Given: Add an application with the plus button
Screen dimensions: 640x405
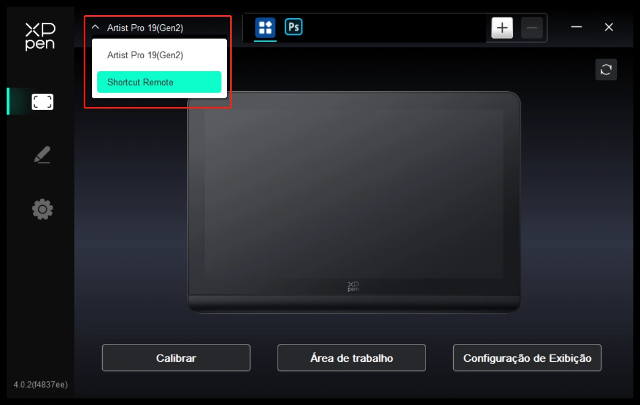Looking at the screenshot, I should point(502,28).
